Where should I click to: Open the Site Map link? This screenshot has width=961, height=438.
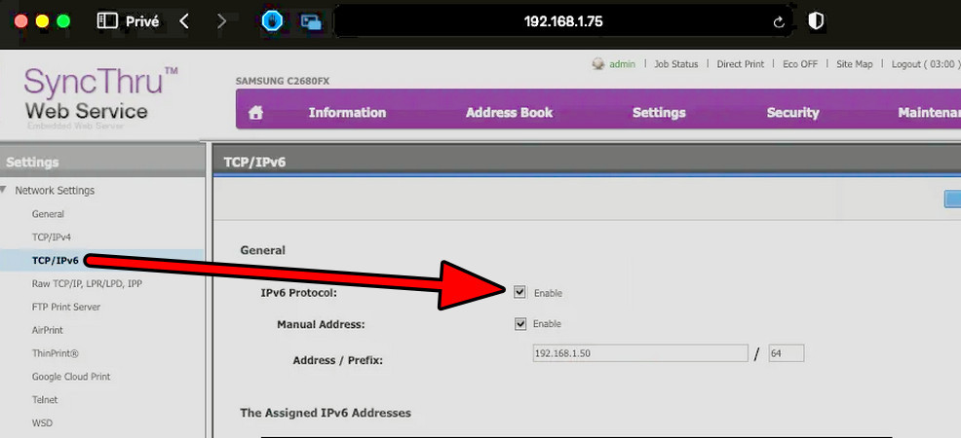(x=855, y=63)
